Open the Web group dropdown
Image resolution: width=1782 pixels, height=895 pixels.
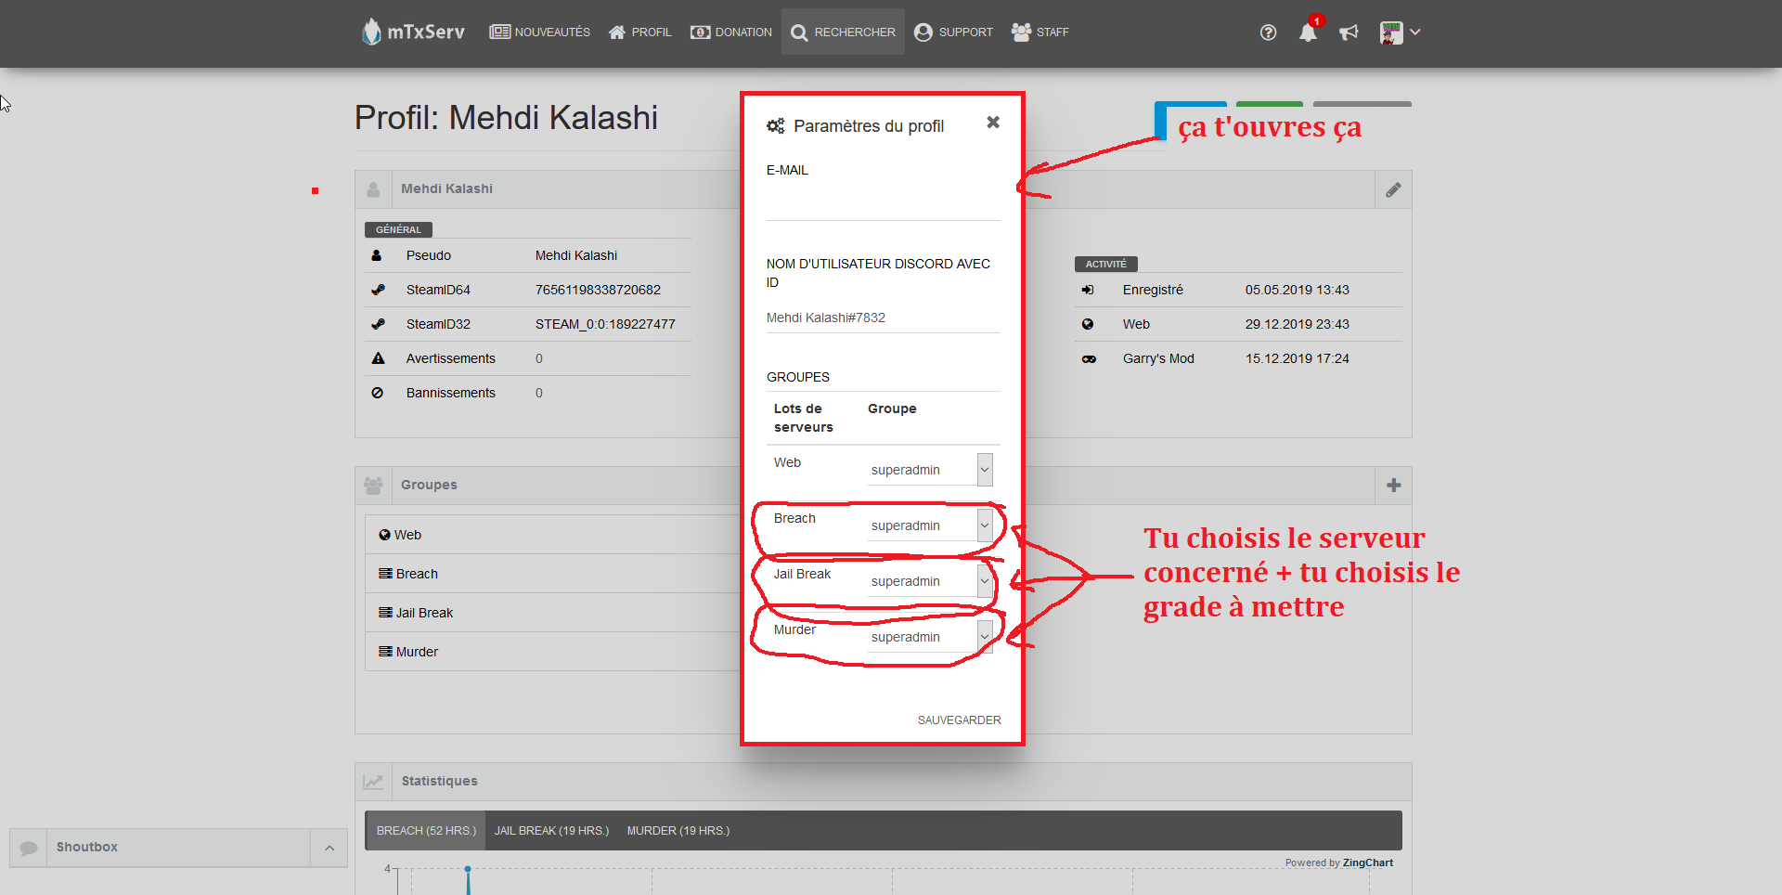(x=931, y=470)
